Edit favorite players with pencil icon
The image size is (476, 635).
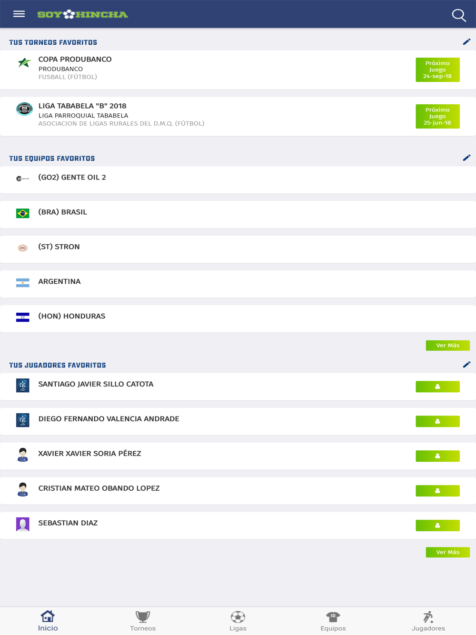tap(466, 365)
